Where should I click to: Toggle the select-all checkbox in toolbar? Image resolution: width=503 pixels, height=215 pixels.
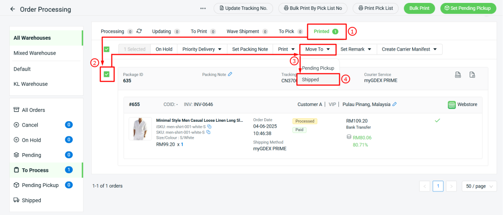tap(107, 50)
